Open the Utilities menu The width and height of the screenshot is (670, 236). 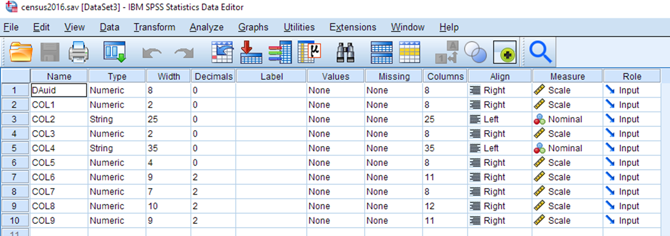[x=299, y=27]
